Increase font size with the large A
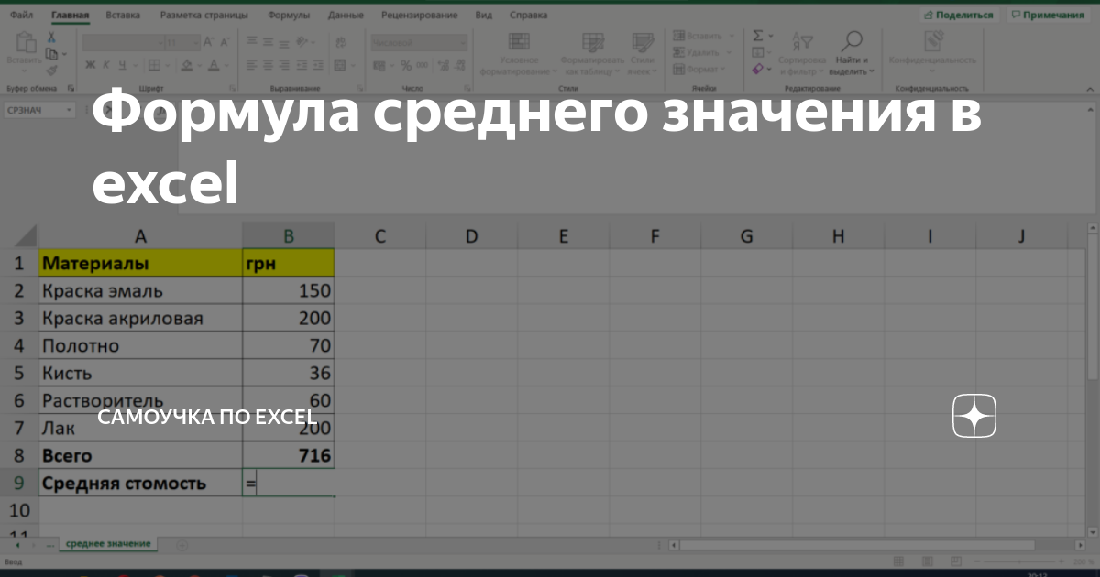1100x577 pixels. pyautogui.click(x=208, y=42)
